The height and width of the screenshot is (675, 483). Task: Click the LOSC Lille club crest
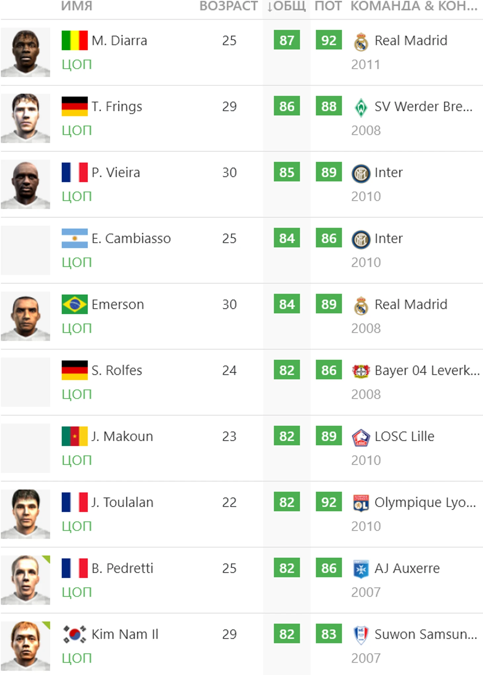pos(361,437)
